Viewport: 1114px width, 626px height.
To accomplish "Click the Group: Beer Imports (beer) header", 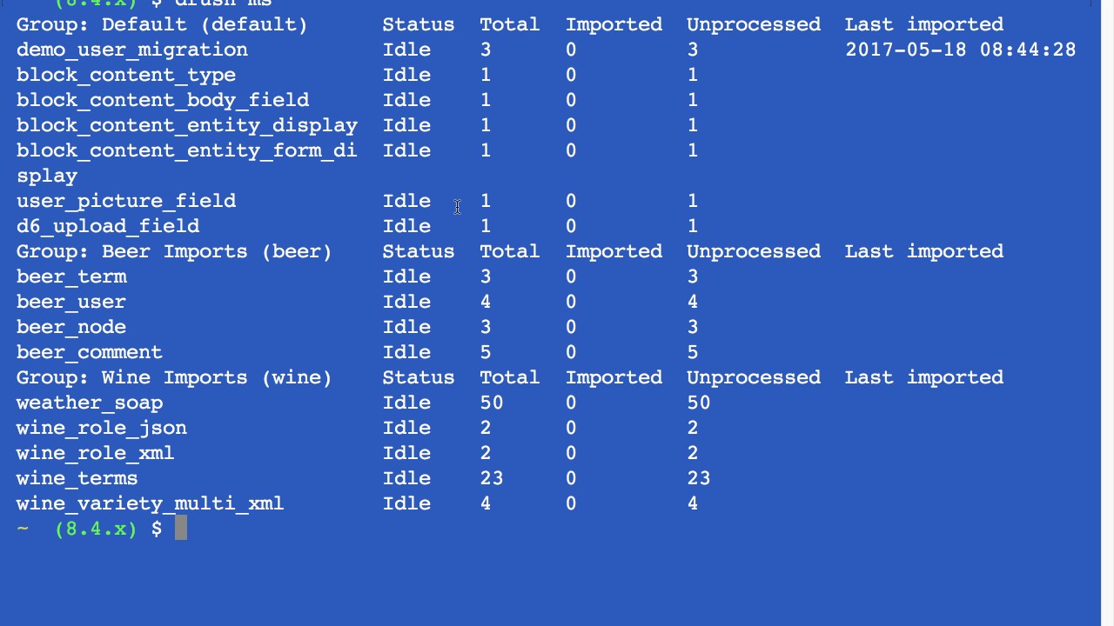I will click(174, 251).
